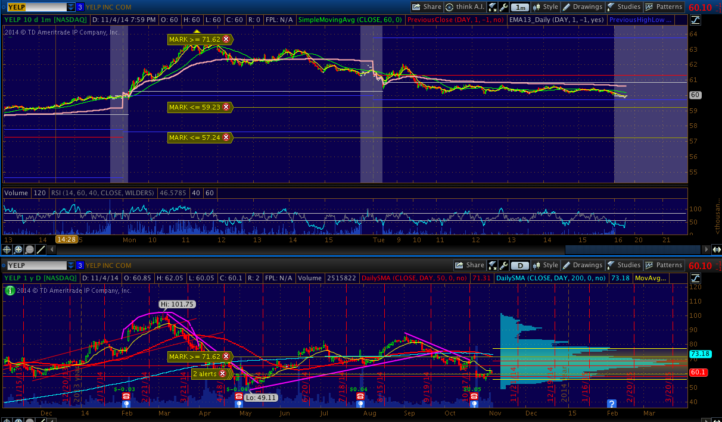Click the upper chart Share button
Image resolution: width=722 pixels, height=422 pixels.
click(427, 7)
